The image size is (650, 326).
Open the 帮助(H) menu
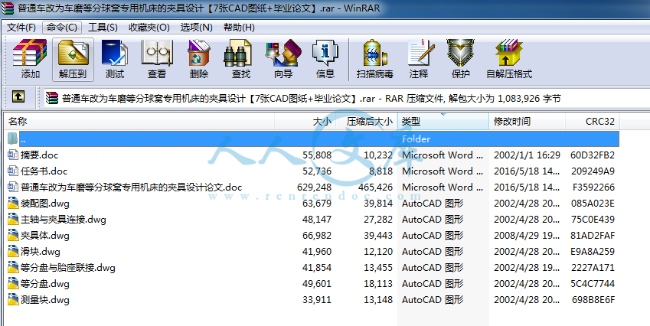tap(239, 28)
